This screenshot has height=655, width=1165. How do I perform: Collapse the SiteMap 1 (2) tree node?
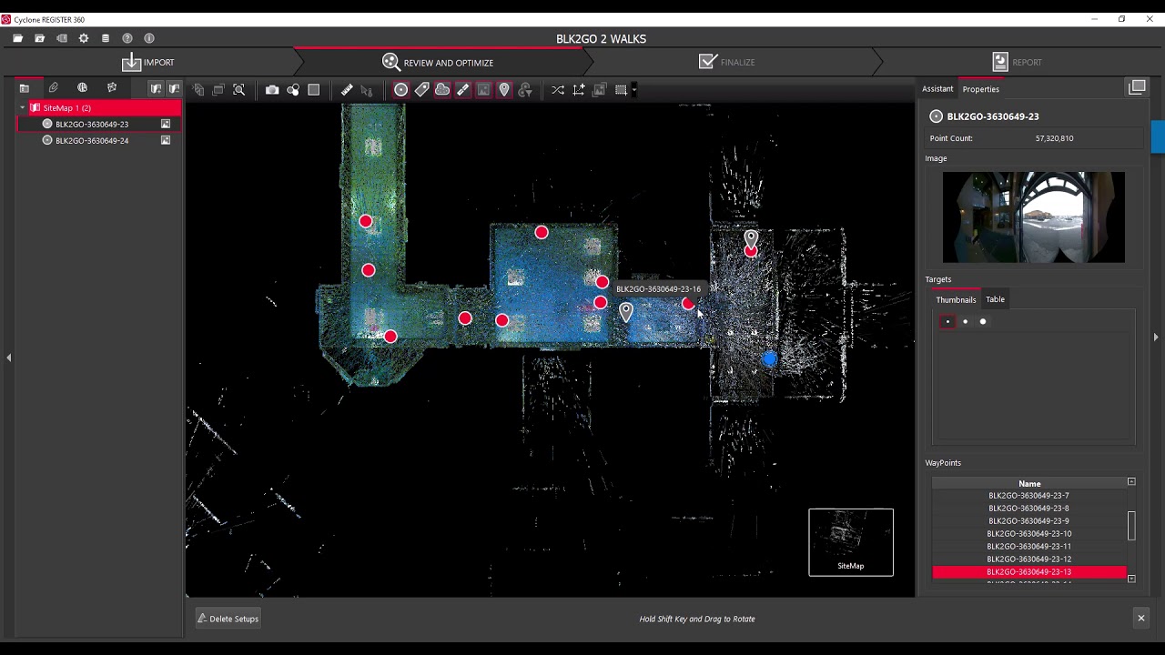[23, 107]
